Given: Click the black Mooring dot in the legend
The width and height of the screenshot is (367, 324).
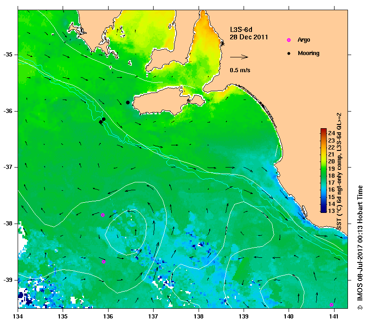Looking at the screenshot, I should pos(289,53).
